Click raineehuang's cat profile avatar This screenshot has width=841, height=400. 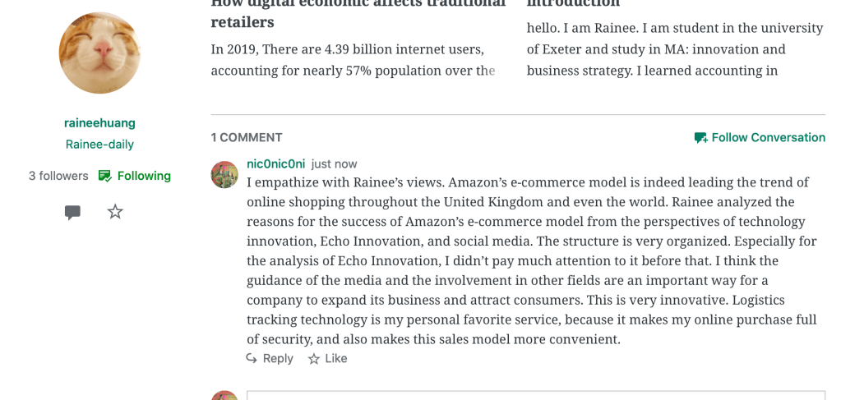[x=99, y=53]
